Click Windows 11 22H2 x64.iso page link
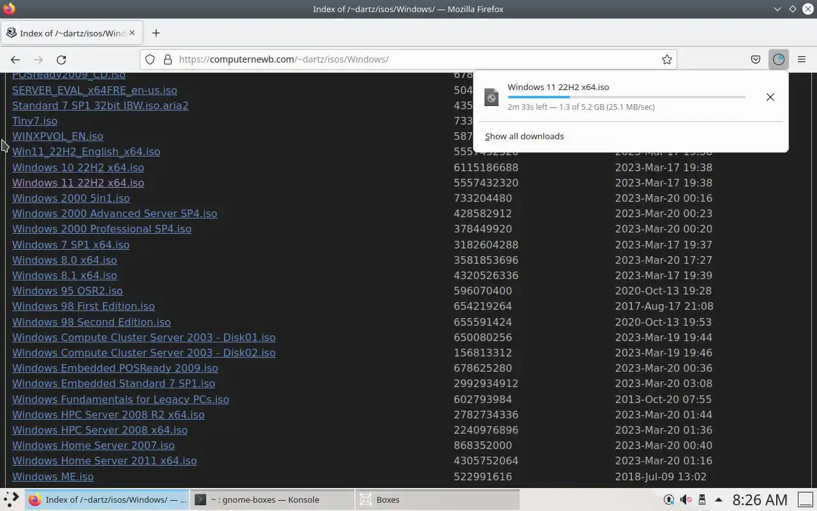The image size is (817, 511). tap(78, 183)
